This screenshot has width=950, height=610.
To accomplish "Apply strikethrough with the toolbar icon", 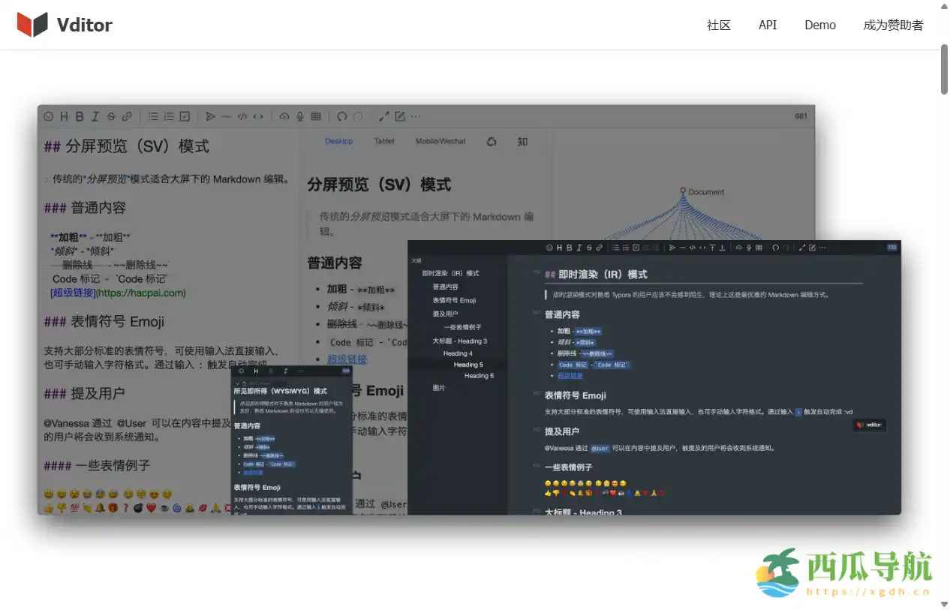I will 111,116.
